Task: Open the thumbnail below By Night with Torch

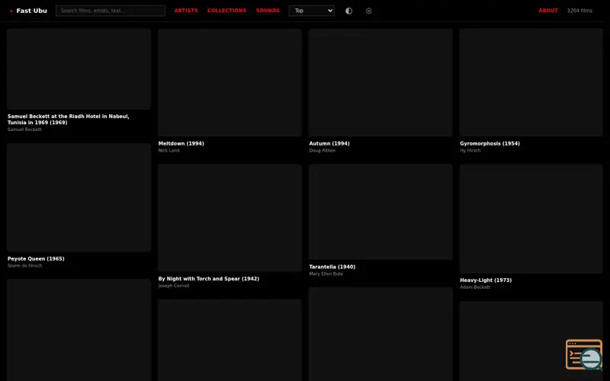Action: [x=230, y=340]
